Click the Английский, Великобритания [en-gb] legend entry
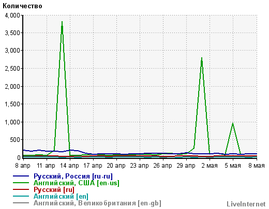The height and width of the screenshot is (209, 269). click(97, 203)
